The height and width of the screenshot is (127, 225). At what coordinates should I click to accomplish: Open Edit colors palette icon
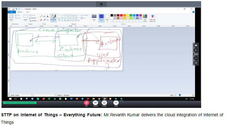click(145, 17)
